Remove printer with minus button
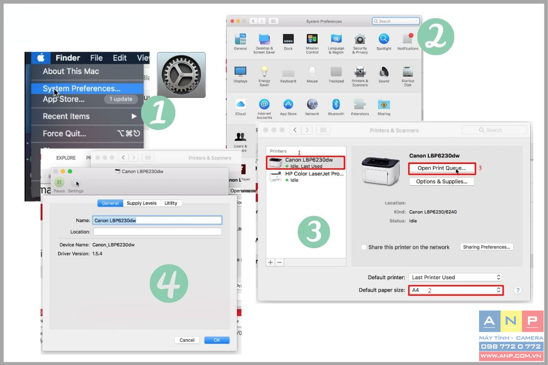The width and height of the screenshot is (548, 365). pyautogui.click(x=279, y=262)
